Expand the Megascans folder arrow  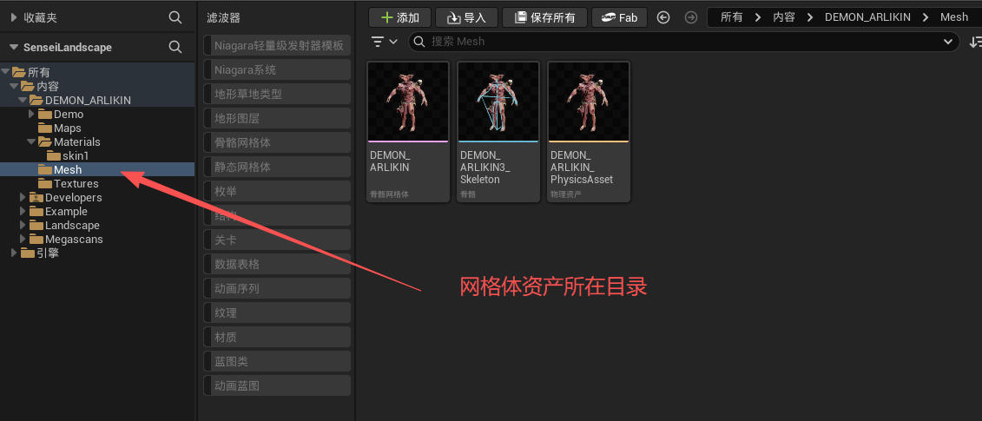coord(23,239)
